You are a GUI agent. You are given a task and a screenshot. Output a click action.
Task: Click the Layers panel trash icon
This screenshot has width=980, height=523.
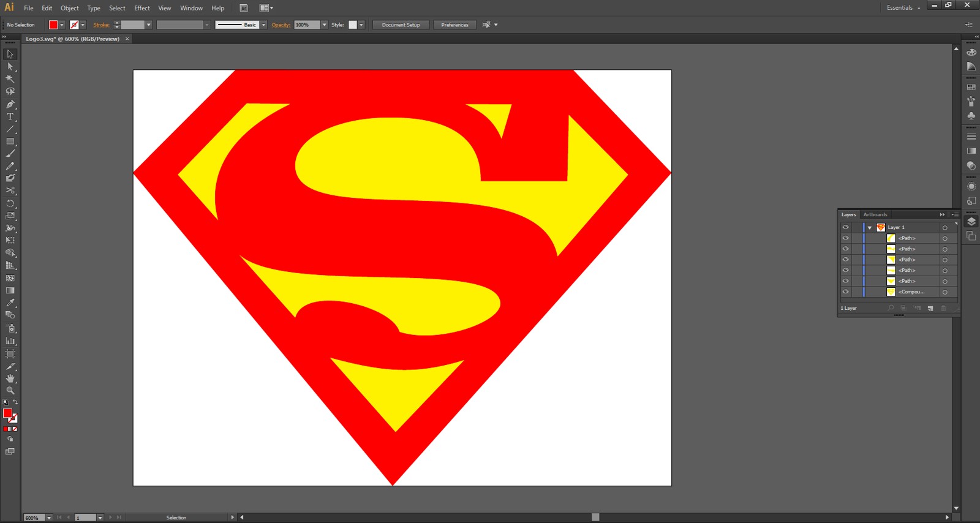tap(943, 308)
